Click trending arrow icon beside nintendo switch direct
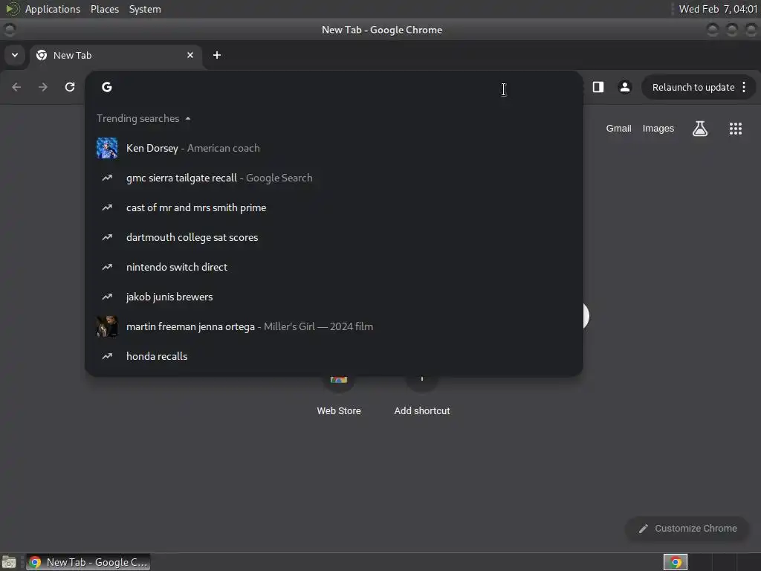 (x=107, y=267)
